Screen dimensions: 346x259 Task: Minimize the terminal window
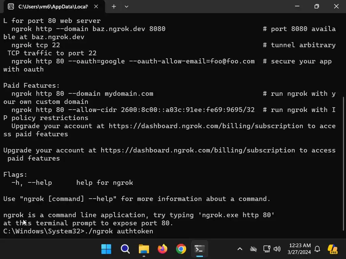(297, 6)
